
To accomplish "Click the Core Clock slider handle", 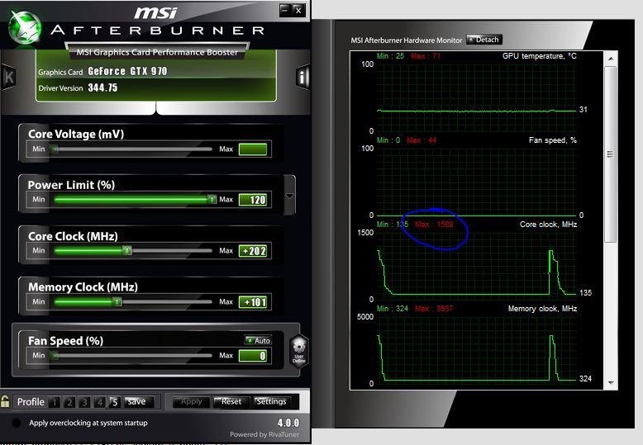I will [x=127, y=251].
